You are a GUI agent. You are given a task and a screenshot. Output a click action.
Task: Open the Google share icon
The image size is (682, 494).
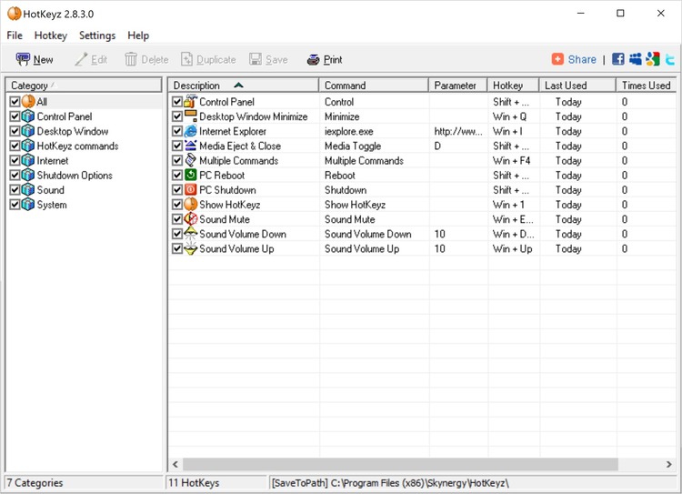click(x=652, y=59)
